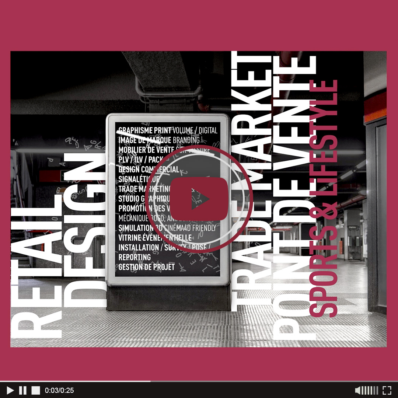
Task: Adjust the volume level bars
Action: [370, 390]
